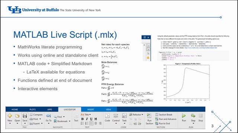Open the New dropdown arrow
This screenshot has height=133, width=238.
coord(10,123)
